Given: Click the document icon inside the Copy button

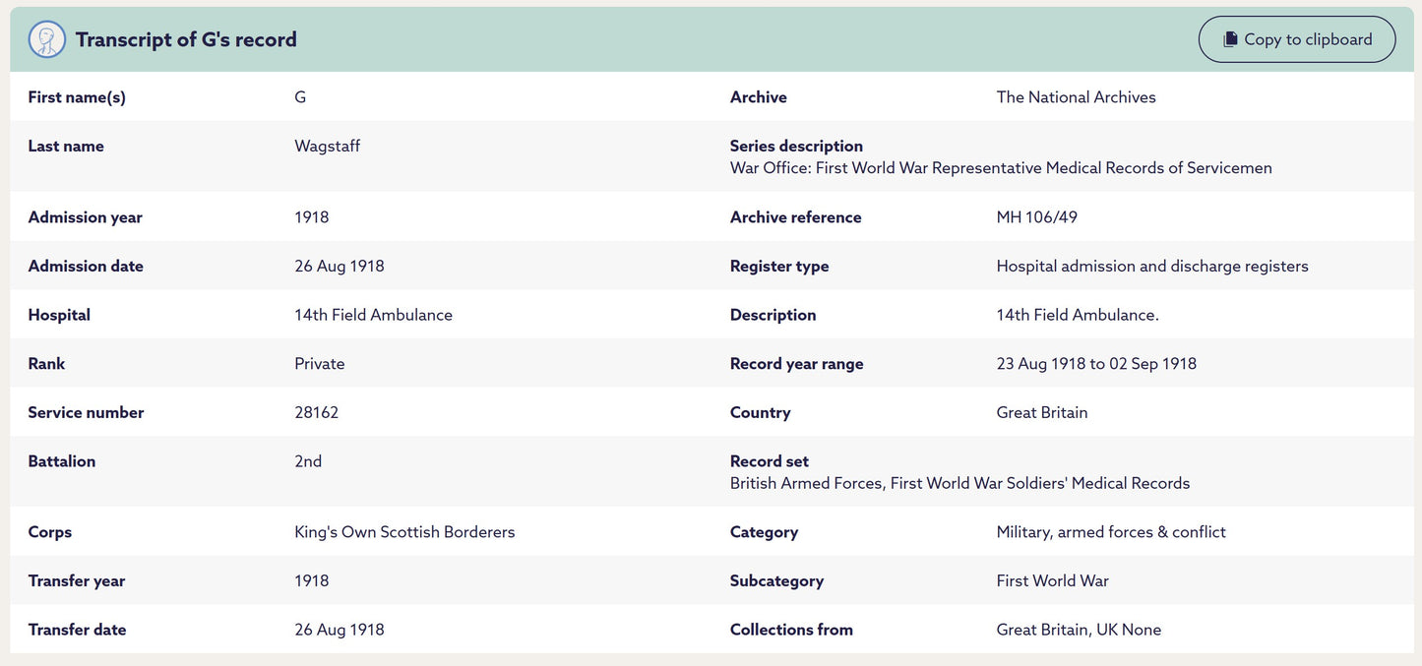Looking at the screenshot, I should 1230,39.
